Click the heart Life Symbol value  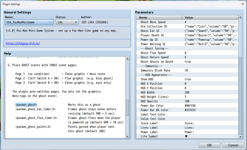[x=186, y=136]
